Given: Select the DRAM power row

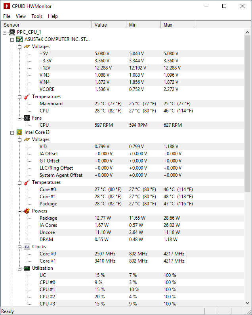Looking at the screenshot, I should [141, 240].
